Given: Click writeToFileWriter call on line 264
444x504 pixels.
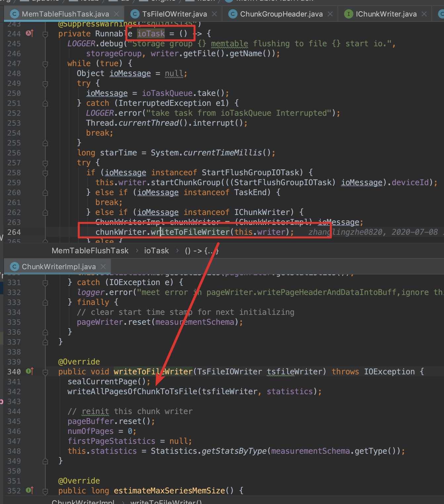Looking at the screenshot, I should tap(190, 232).
